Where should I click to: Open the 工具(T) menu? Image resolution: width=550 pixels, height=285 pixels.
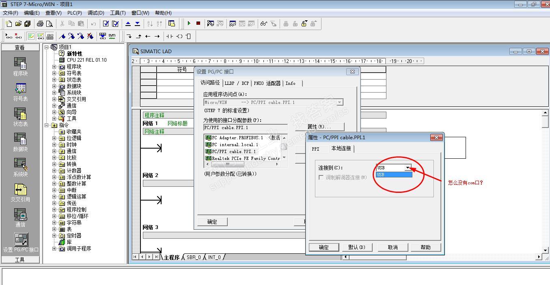click(118, 13)
